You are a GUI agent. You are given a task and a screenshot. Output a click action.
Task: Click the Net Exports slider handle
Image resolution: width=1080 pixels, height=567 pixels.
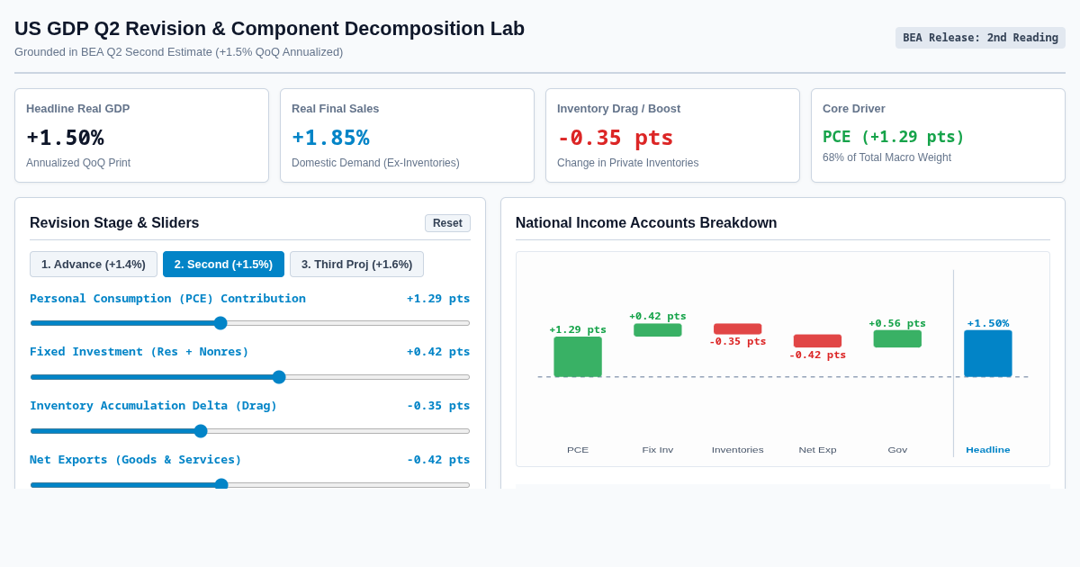[x=221, y=484]
